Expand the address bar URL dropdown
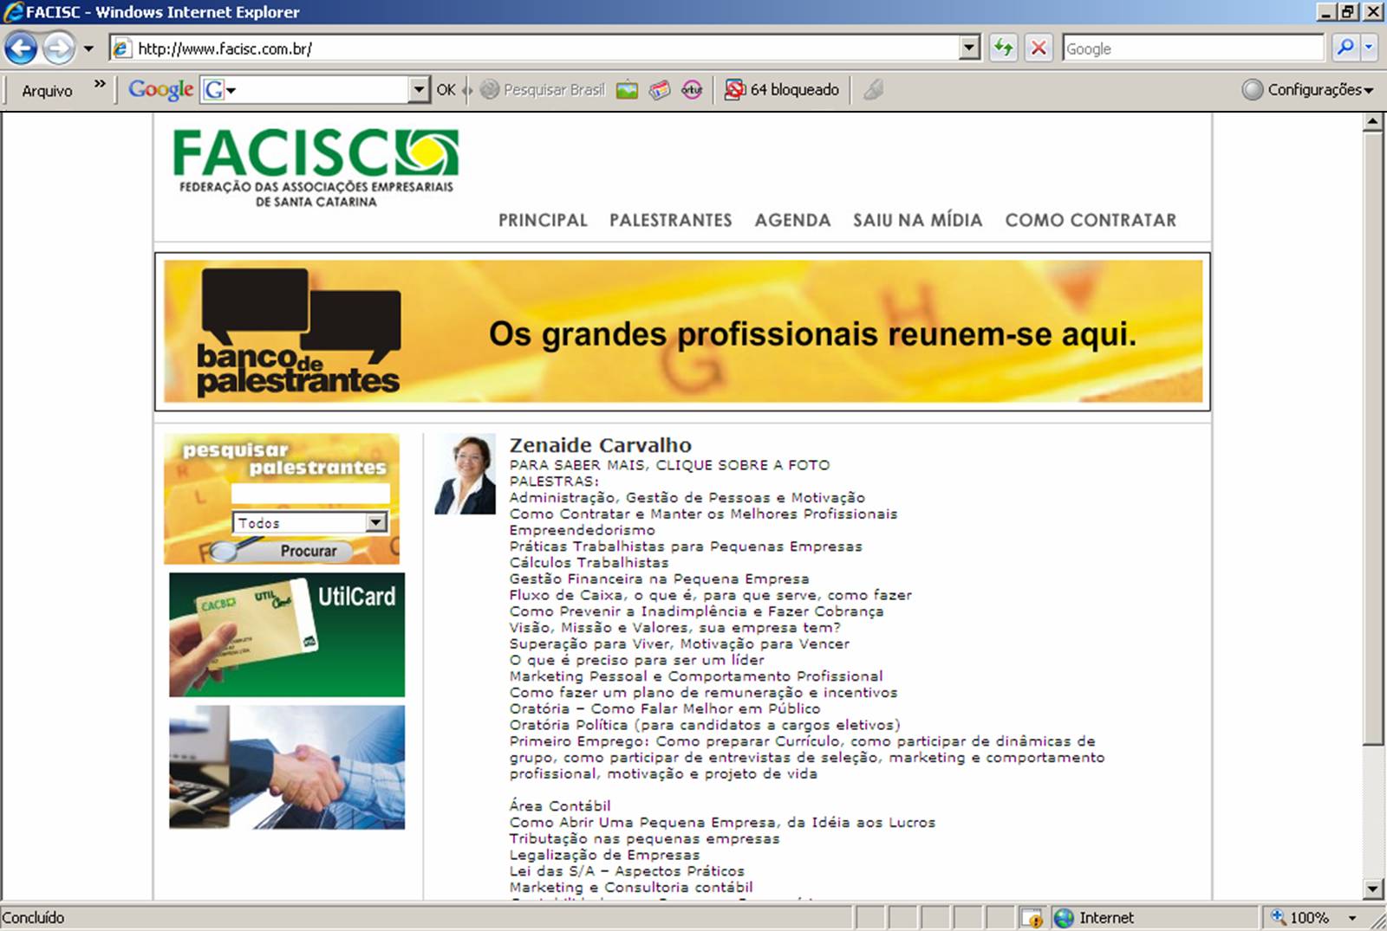 coord(970,48)
